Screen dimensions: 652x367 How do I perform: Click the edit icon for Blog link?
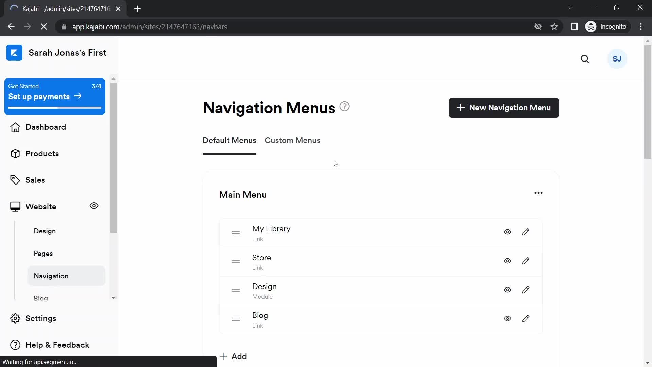526,318
